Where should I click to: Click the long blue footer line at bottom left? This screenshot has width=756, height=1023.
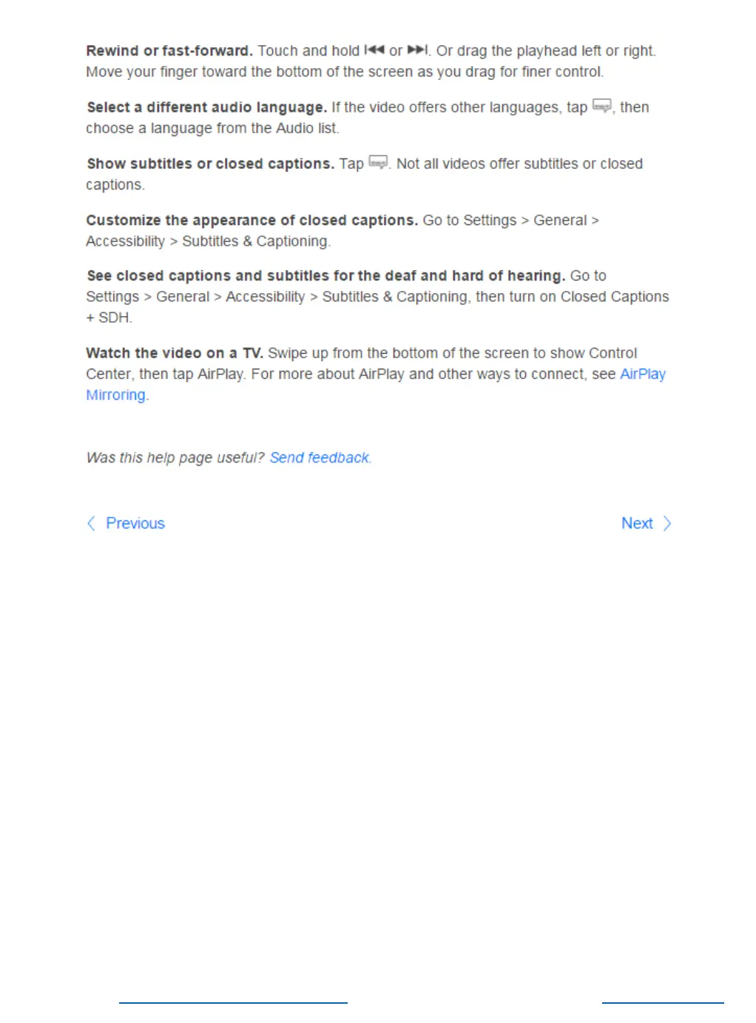tap(233, 1003)
